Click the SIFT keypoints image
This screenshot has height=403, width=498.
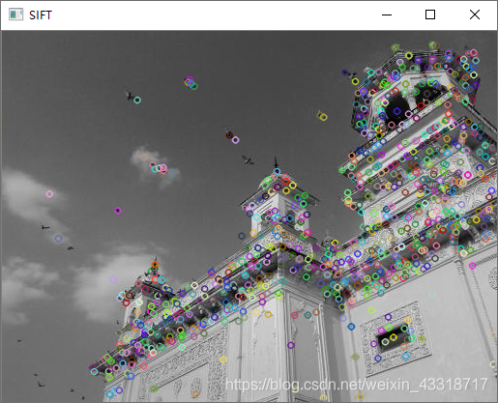[249, 216]
